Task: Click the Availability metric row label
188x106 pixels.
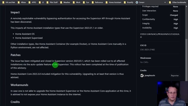Action: tap(147, 28)
